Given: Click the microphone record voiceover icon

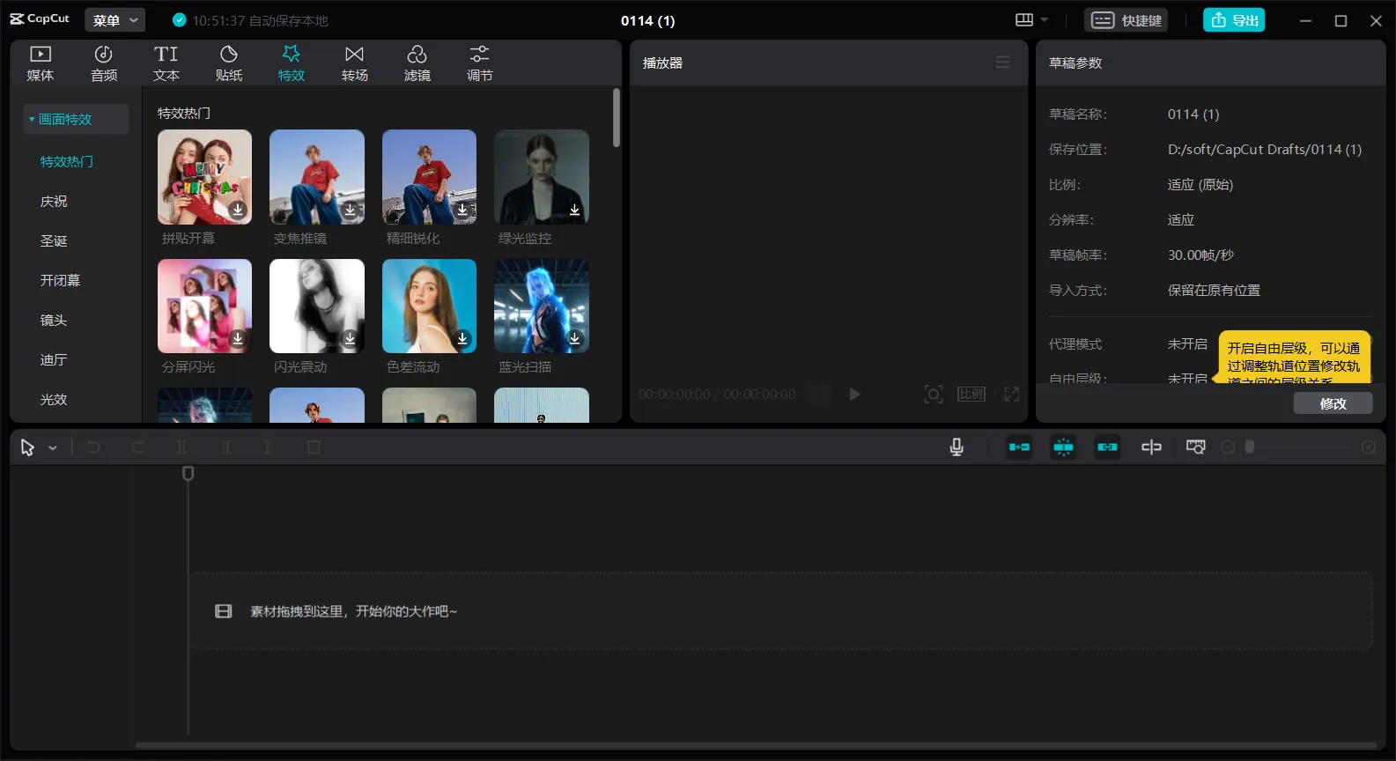Looking at the screenshot, I should tap(957, 447).
